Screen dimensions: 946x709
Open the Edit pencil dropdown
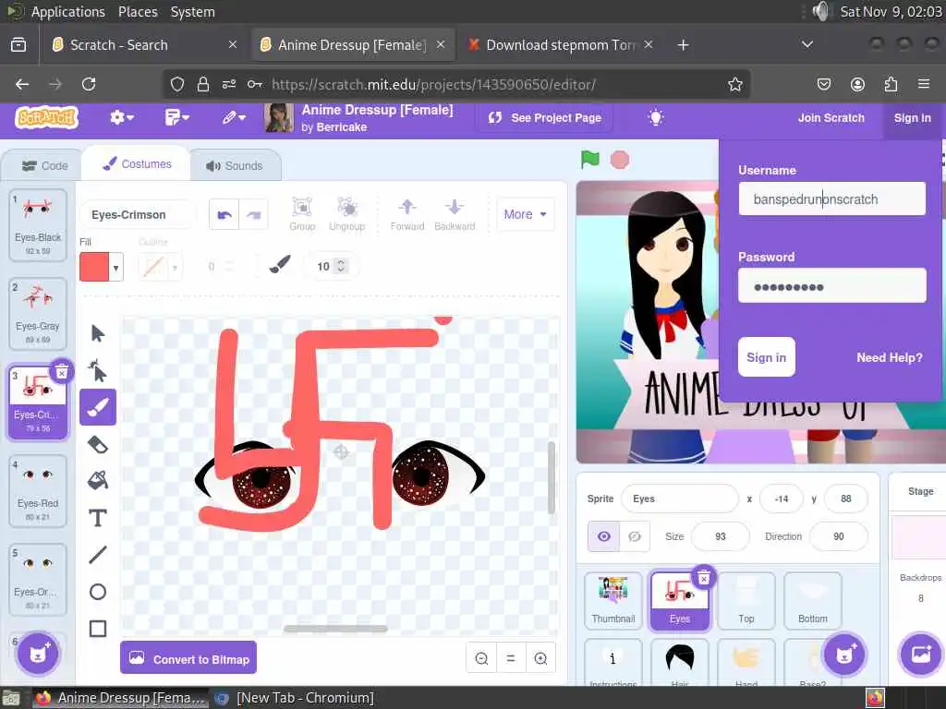[234, 117]
